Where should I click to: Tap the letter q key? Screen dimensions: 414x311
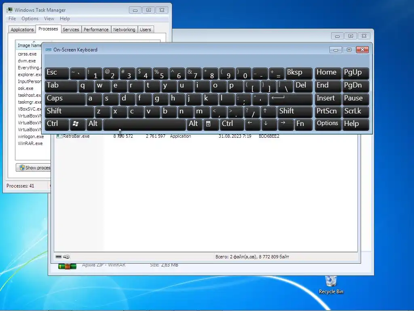(86, 86)
